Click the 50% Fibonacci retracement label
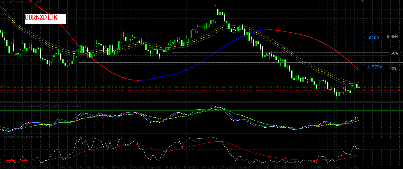The height and width of the screenshot is (169, 403). (x=394, y=53)
